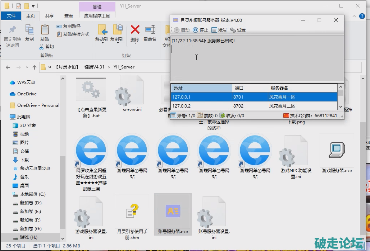Click 复制路径 (copy path) button
The height and width of the screenshot is (251, 370).
(69, 27)
